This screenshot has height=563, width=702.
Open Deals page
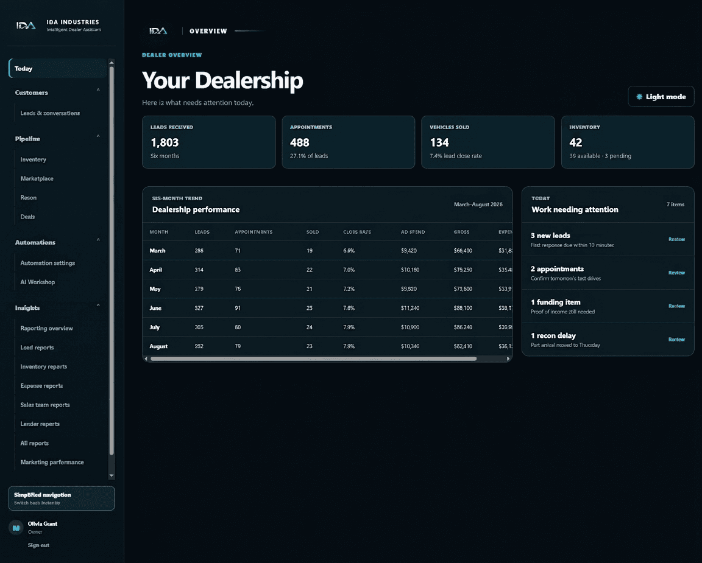(27, 217)
